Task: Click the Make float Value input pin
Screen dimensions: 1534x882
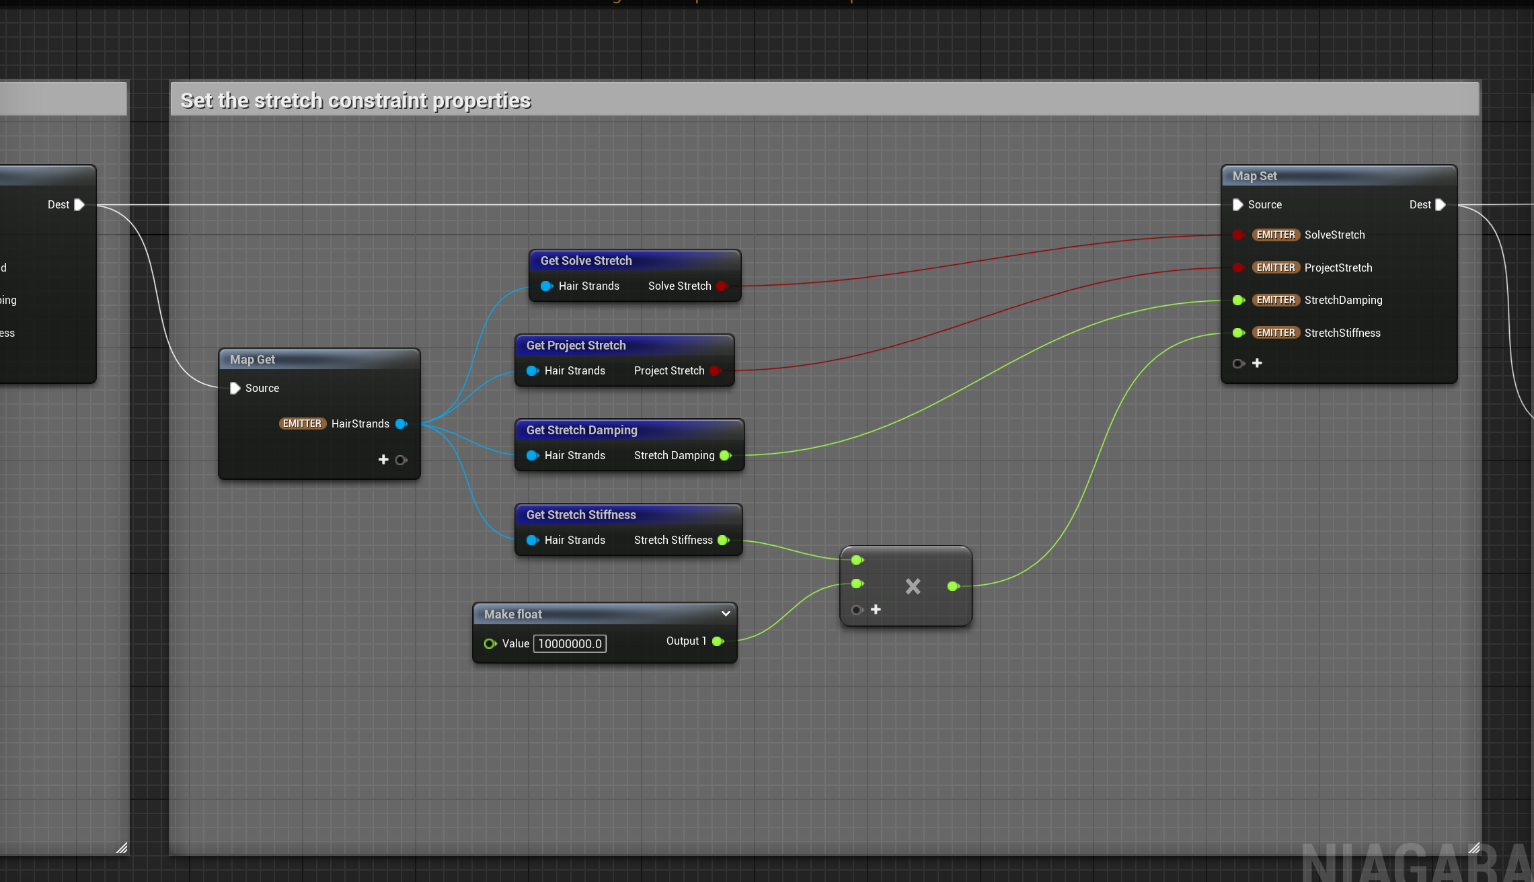Action: [490, 643]
